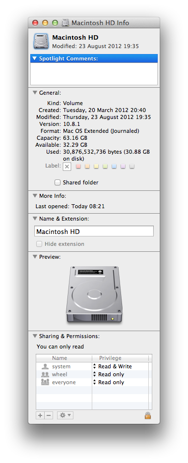Click the small drive icon in title bar

[x=65, y=23]
